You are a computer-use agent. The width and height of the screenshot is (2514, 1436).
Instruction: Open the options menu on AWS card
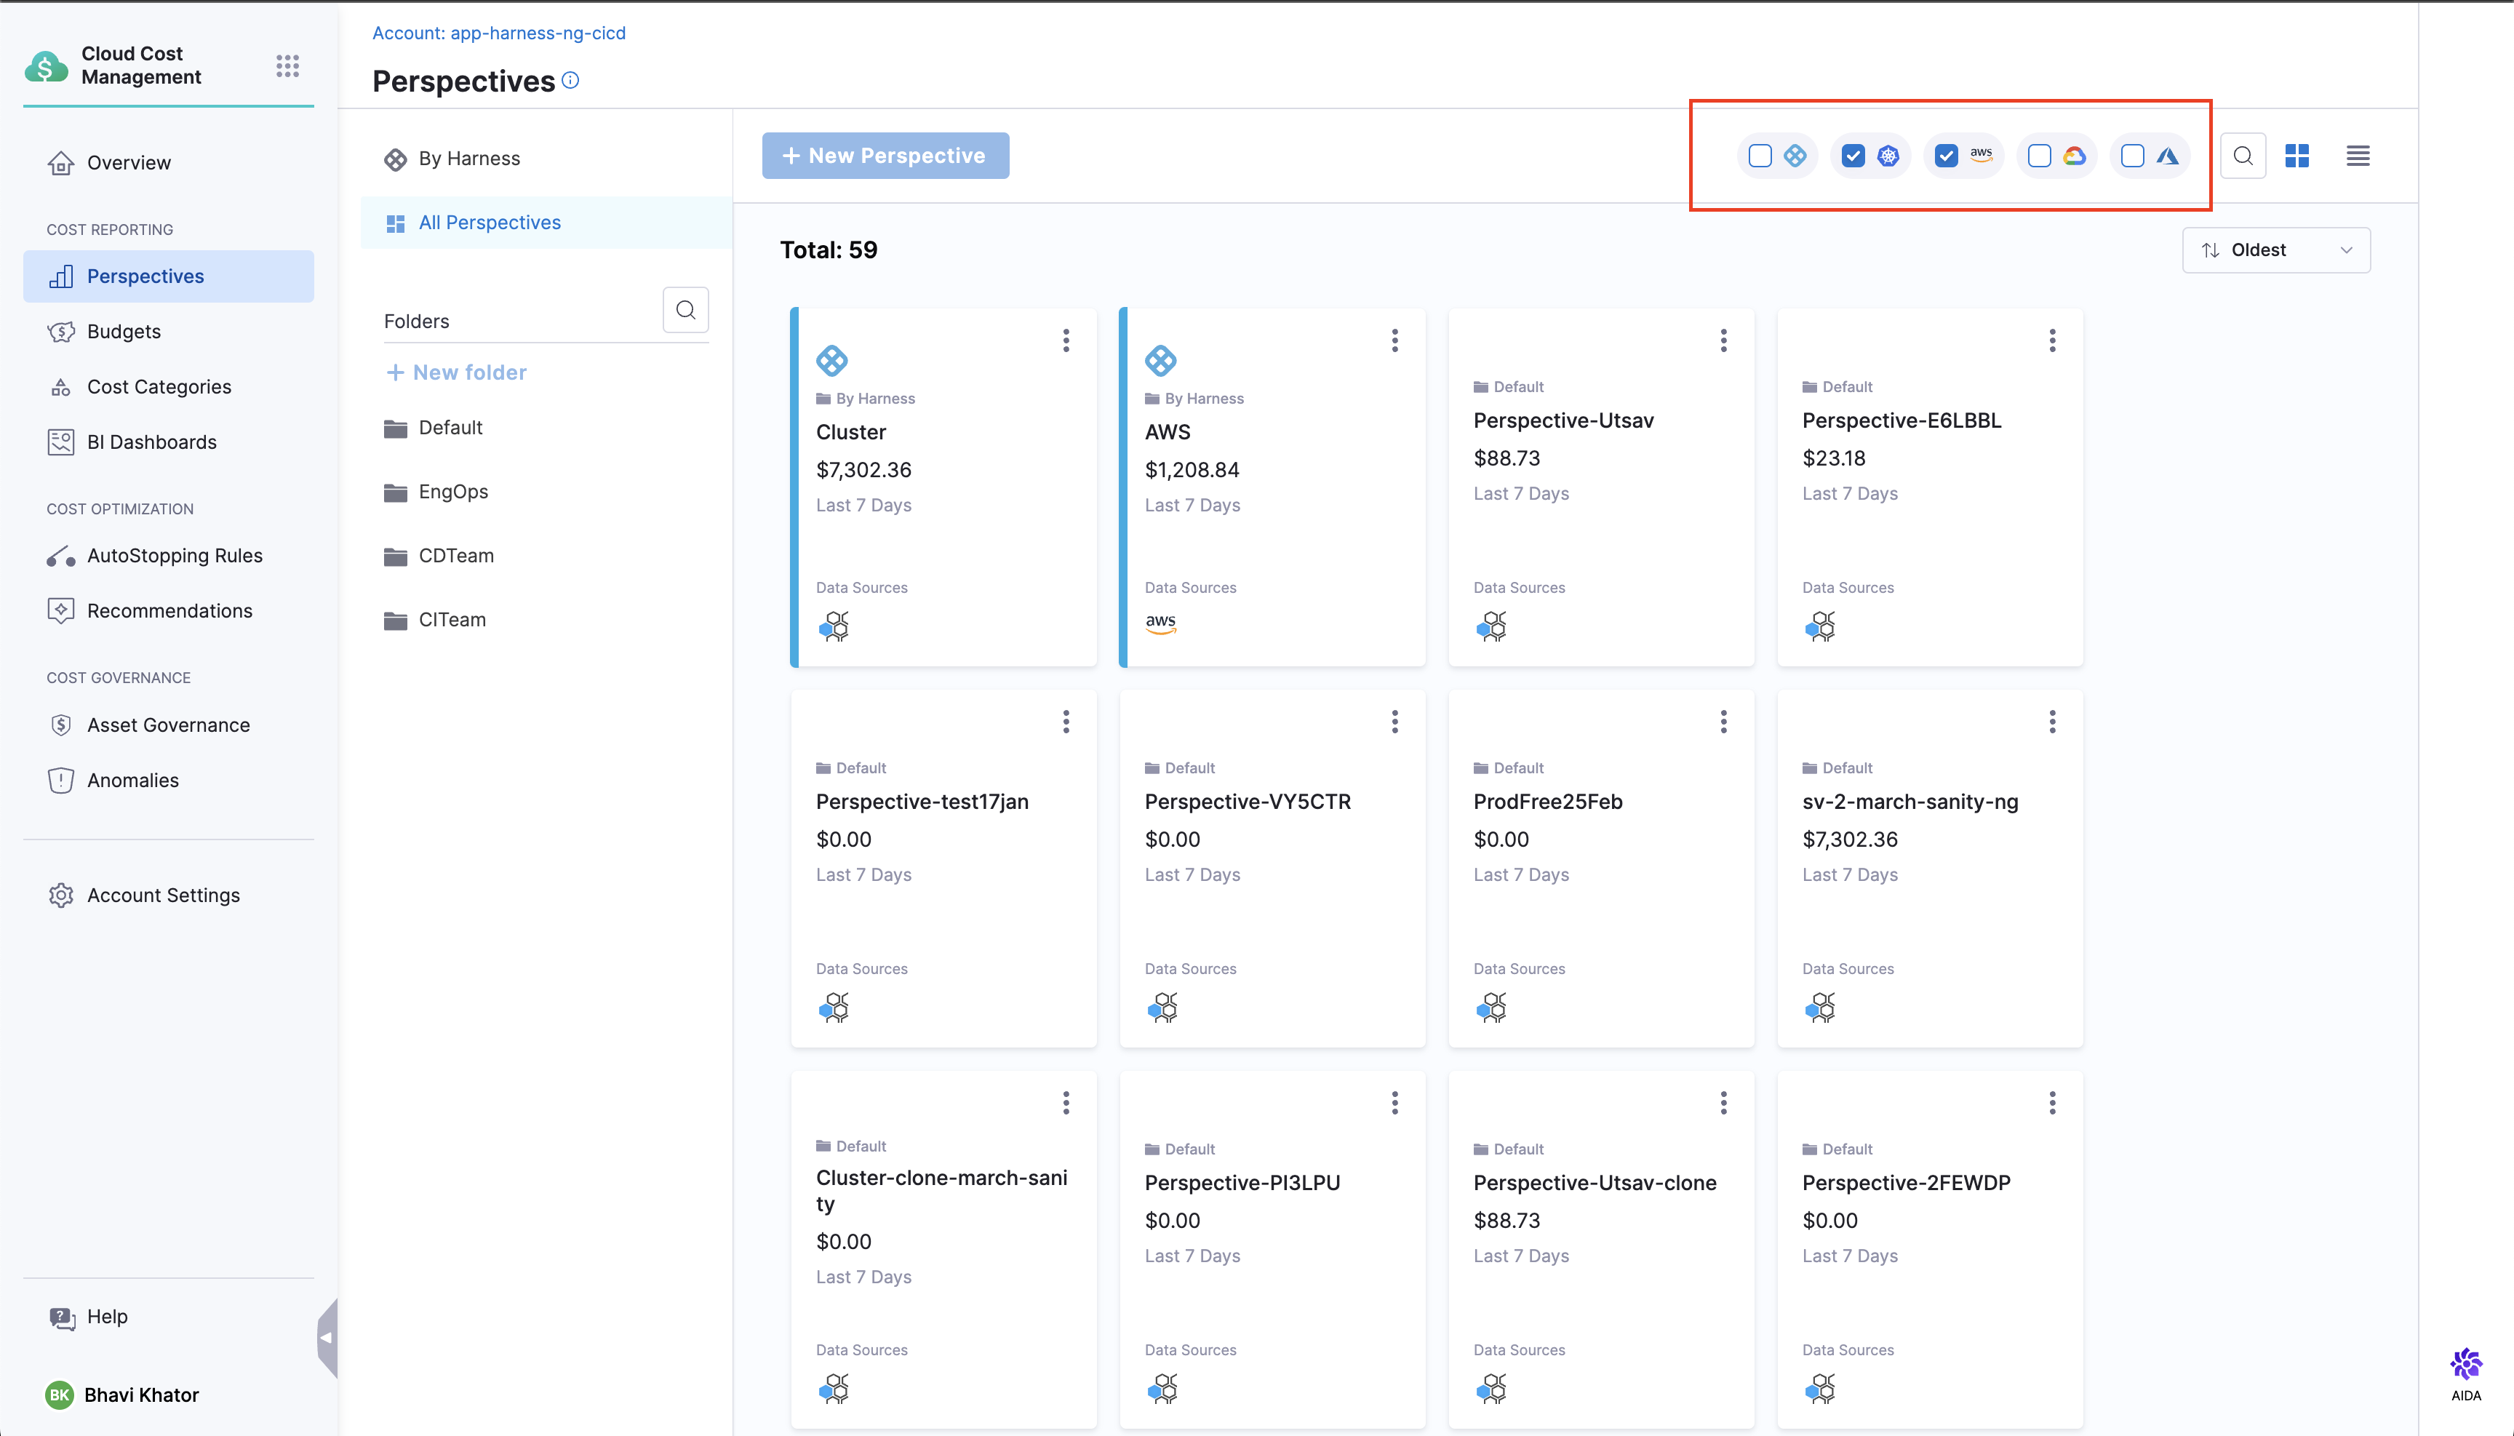pyautogui.click(x=1394, y=341)
